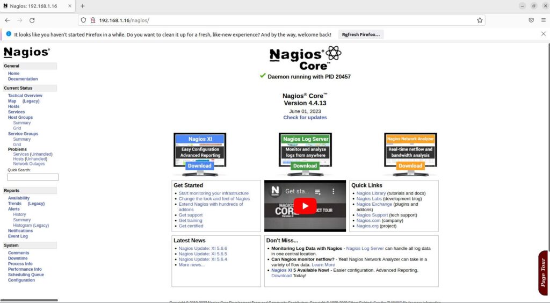Open the Services status page

(16, 112)
